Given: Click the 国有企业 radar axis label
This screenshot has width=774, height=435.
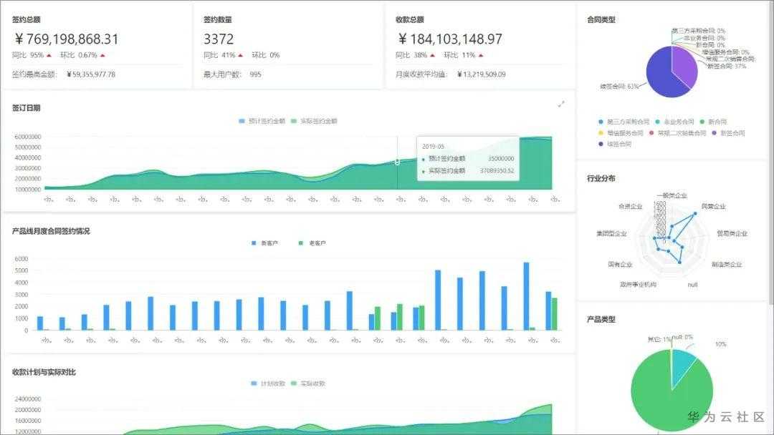Looking at the screenshot, I should [x=620, y=265].
